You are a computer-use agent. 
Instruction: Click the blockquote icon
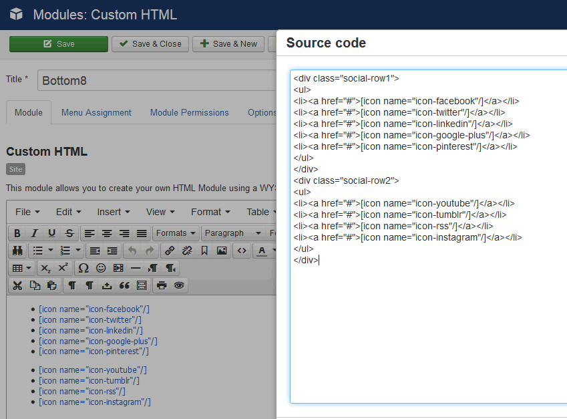coord(124,285)
